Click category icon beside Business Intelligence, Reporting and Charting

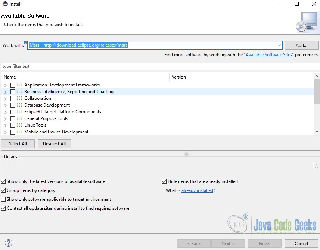(19, 92)
